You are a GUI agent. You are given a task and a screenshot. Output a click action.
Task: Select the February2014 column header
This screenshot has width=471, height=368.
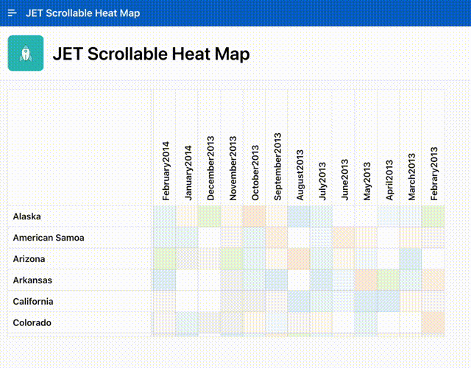(x=166, y=170)
